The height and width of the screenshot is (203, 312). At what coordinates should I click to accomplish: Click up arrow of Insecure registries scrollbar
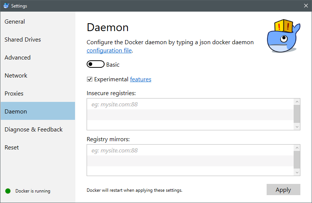pyautogui.click(x=297, y=102)
